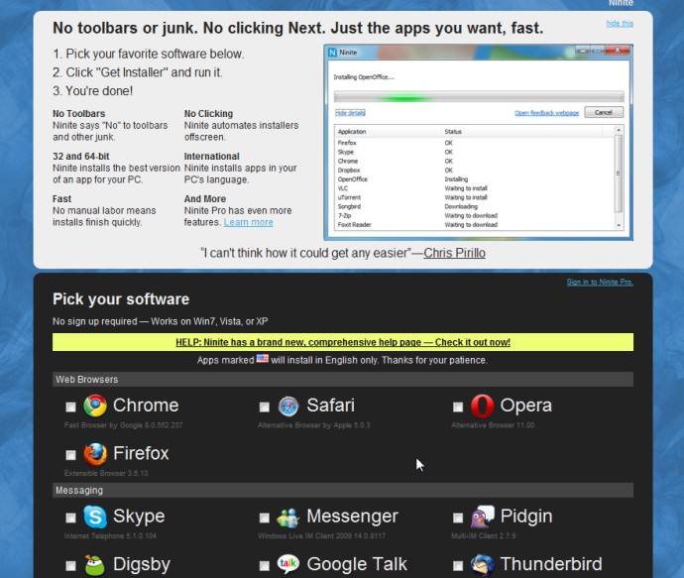The width and height of the screenshot is (684, 578).
Task: Click the Chrome browser icon
Action: (95, 405)
